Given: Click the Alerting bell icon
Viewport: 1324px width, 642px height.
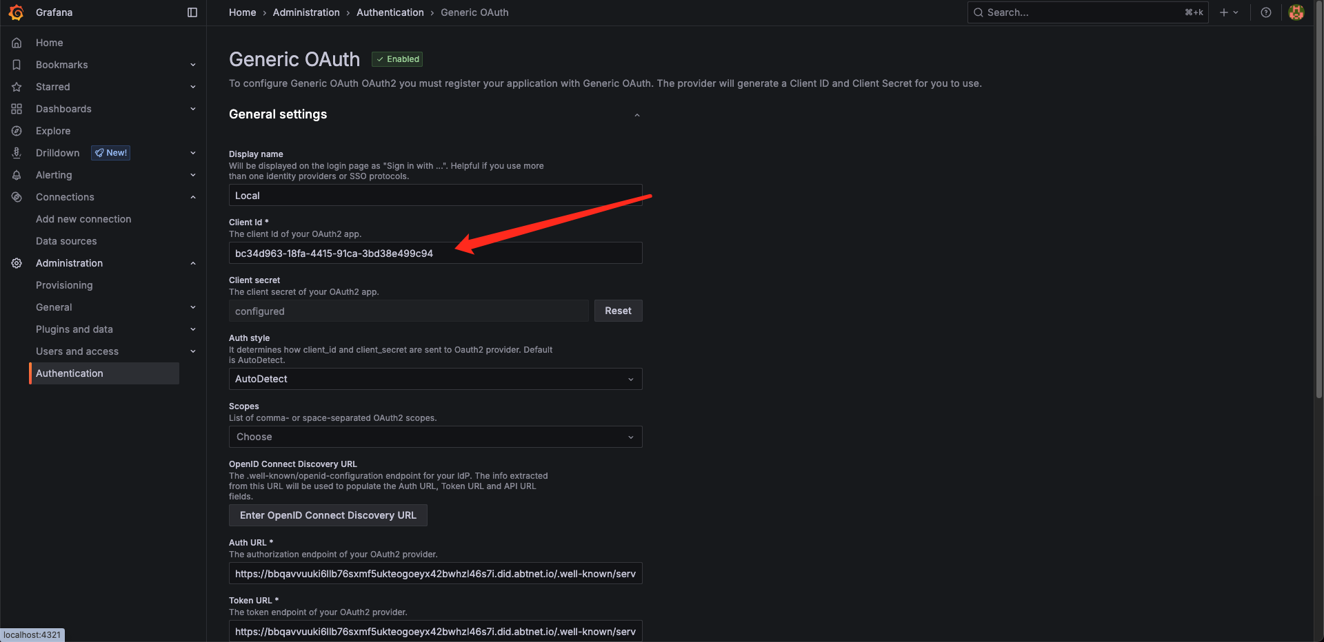Looking at the screenshot, I should click(17, 175).
